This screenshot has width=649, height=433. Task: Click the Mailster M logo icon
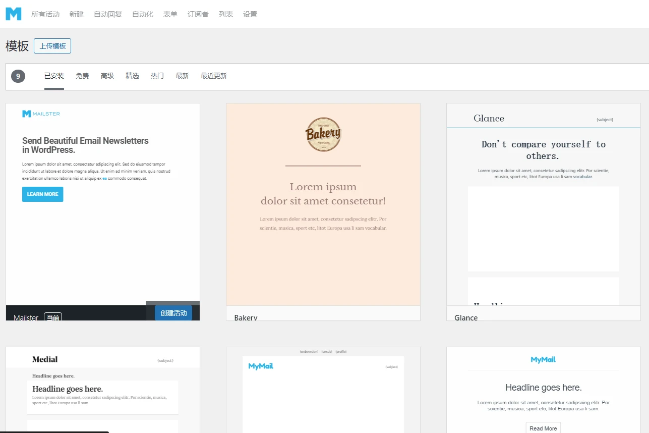point(13,14)
